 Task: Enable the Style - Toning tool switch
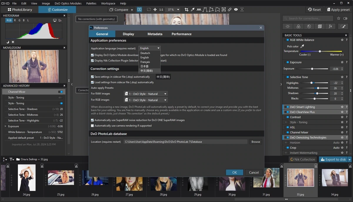point(287,122)
